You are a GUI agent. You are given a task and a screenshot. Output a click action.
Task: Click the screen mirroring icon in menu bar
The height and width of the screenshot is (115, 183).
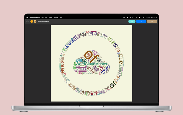tap(133, 17)
